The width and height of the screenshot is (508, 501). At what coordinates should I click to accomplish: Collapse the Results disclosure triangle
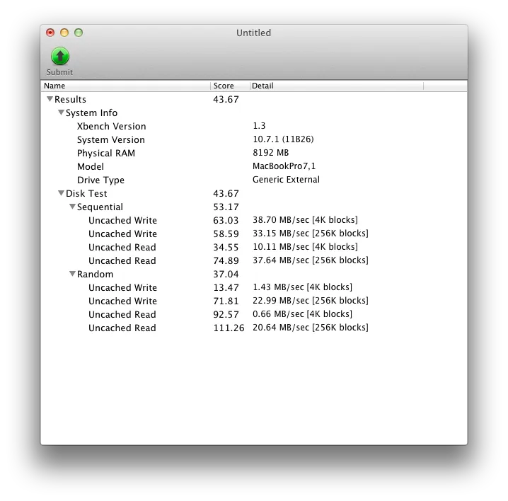pos(50,100)
